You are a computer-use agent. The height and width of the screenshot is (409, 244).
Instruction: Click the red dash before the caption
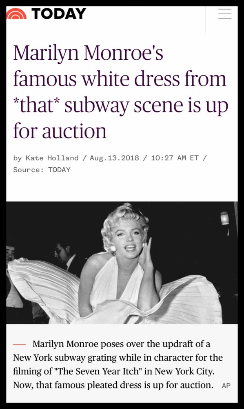pos(20,344)
